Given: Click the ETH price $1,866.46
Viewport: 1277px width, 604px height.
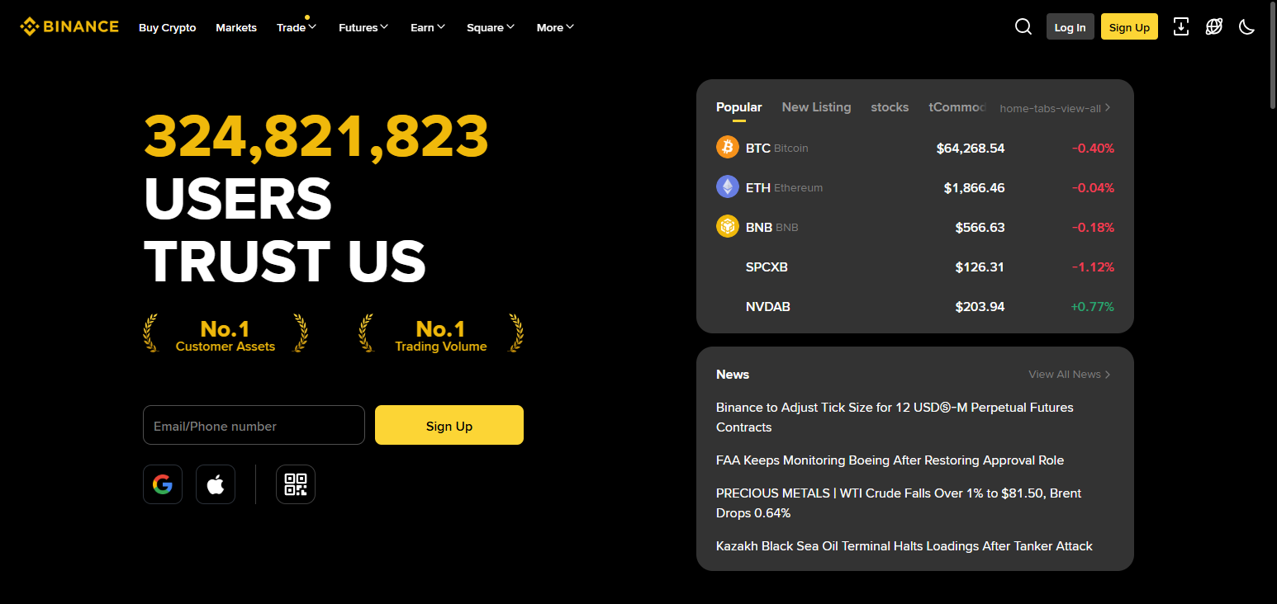Looking at the screenshot, I should tap(975, 188).
